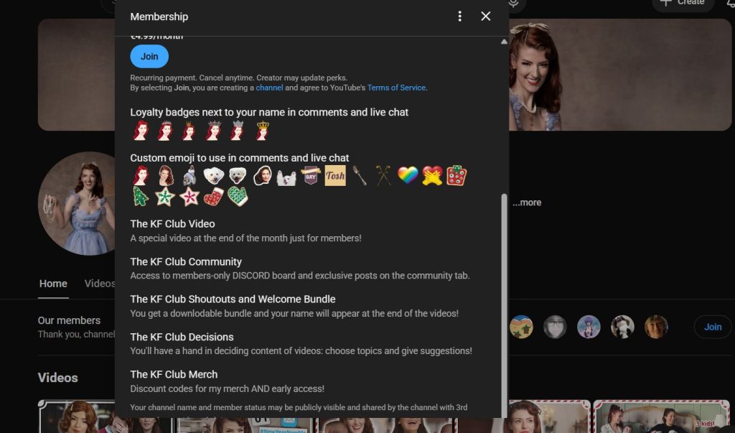Viewport: 735px width, 433px height.
Task: Switch to the Videos tab on the channel page
Action: click(x=99, y=284)
